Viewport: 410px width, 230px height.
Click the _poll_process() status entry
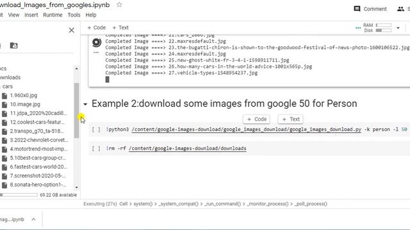pos(311,204)
